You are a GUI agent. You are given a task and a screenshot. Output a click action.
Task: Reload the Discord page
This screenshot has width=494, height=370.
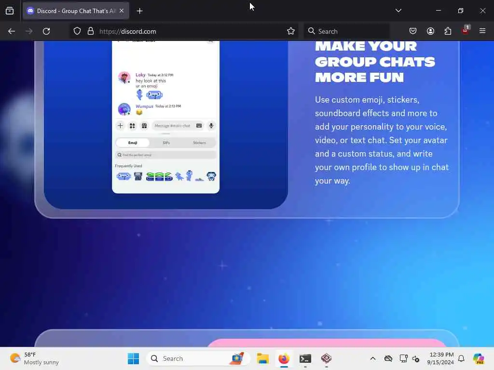pos(46,31)
